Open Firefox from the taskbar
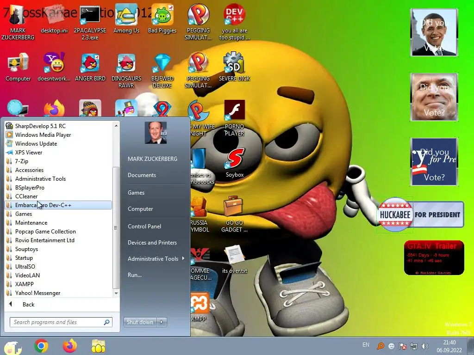474x355 pixels. point(70,346)
